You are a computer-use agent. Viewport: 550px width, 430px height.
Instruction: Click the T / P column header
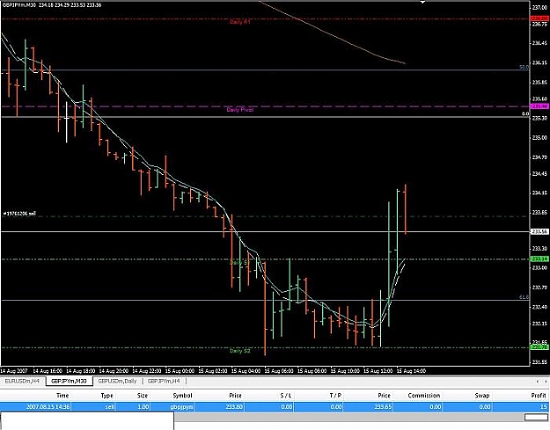coord(335,396)
